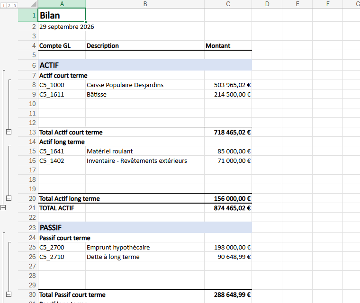
Task: Select Inventaire - Revêtements extérieurs cell
Action: click(145, 160)
